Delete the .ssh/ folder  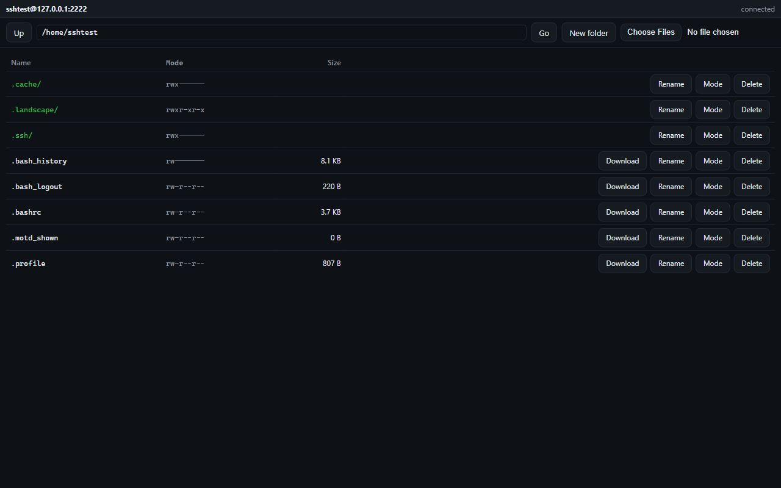click(x=752, y=135)
